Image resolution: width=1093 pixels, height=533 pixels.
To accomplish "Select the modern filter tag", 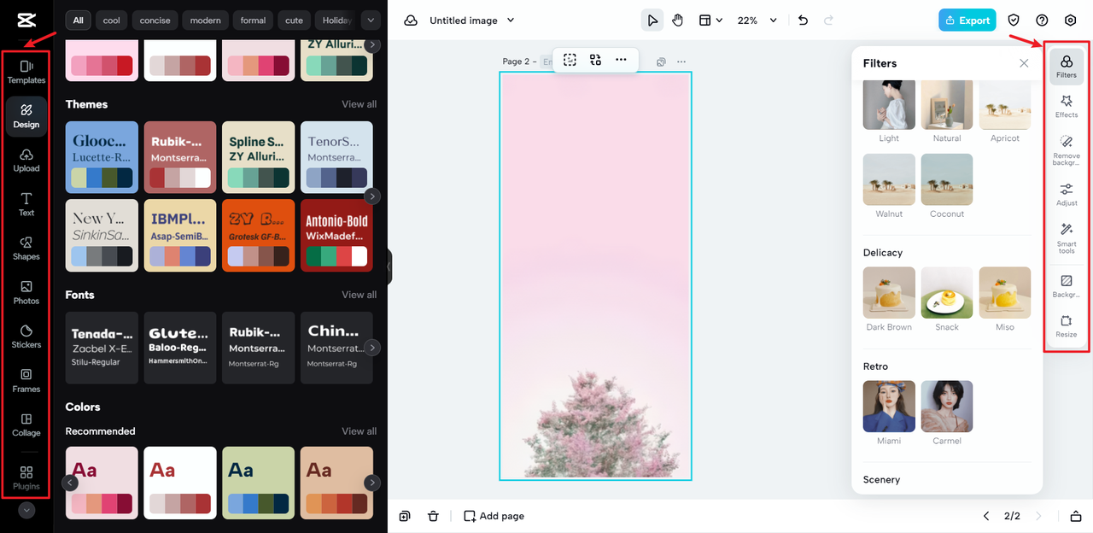I will point(205,20).
